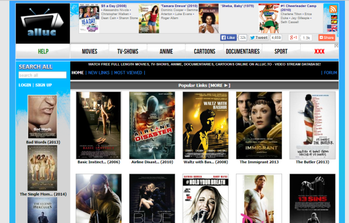The height and width of the screenshot is (223, 349).
Task: Click the Google +1 button
Action: coord(293,38)
